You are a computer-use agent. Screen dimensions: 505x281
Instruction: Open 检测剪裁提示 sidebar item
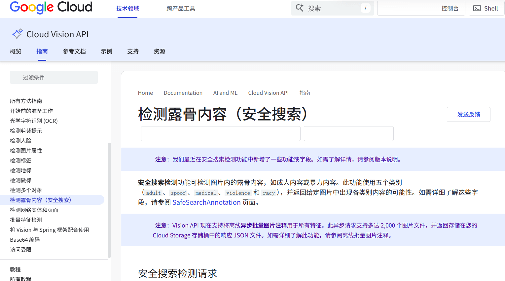click(x=26, y=131)
